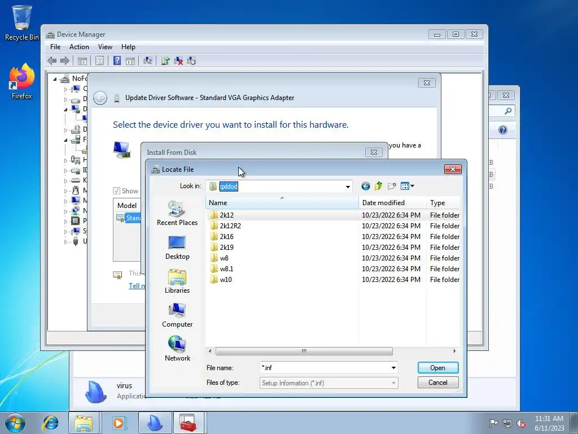578x434 pixels.
Task: Click the horizontal scrollbar thumb
Action: pyautogui.click(x=304, y=351)
